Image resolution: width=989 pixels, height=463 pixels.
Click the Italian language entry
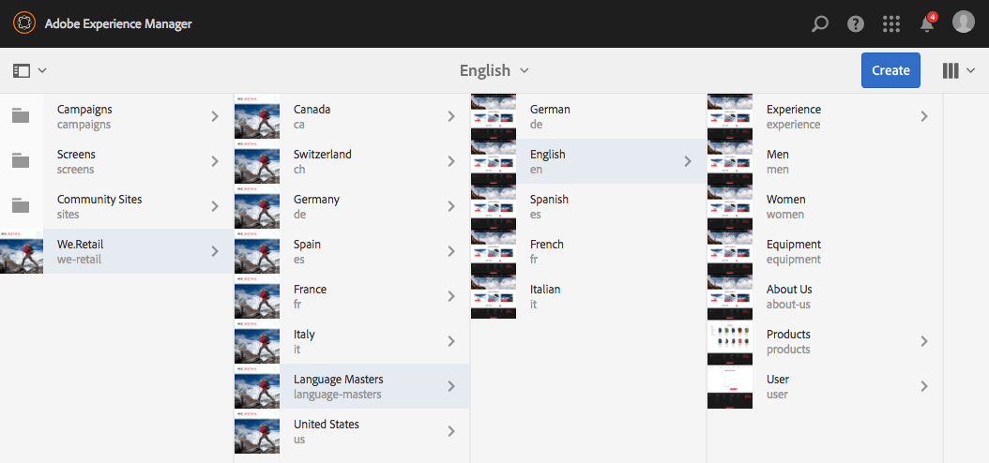click(x=588, y=296)
